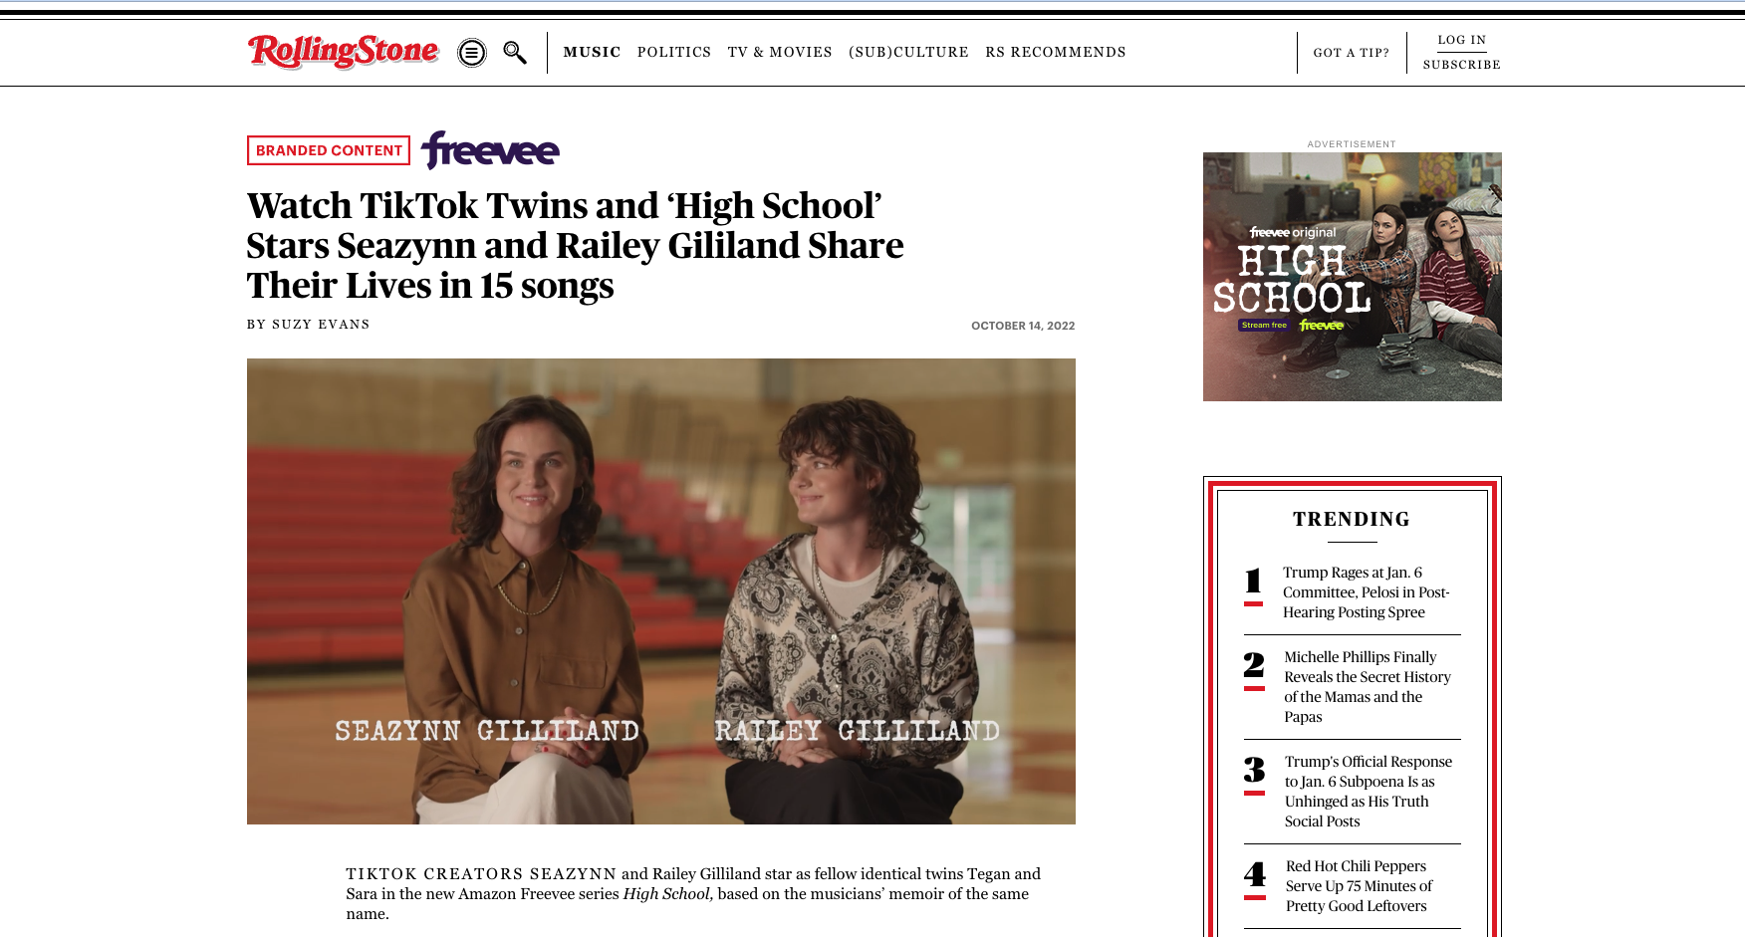Select TV & Movies in the nav bar
This screenshot has height=937, width=1745.
(x=780, y=52)
